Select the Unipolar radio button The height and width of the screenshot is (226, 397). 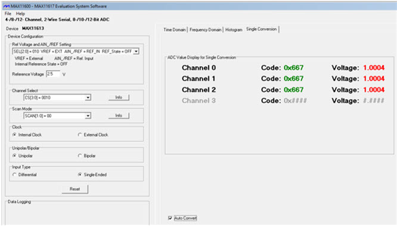click(x=14, y=156)
